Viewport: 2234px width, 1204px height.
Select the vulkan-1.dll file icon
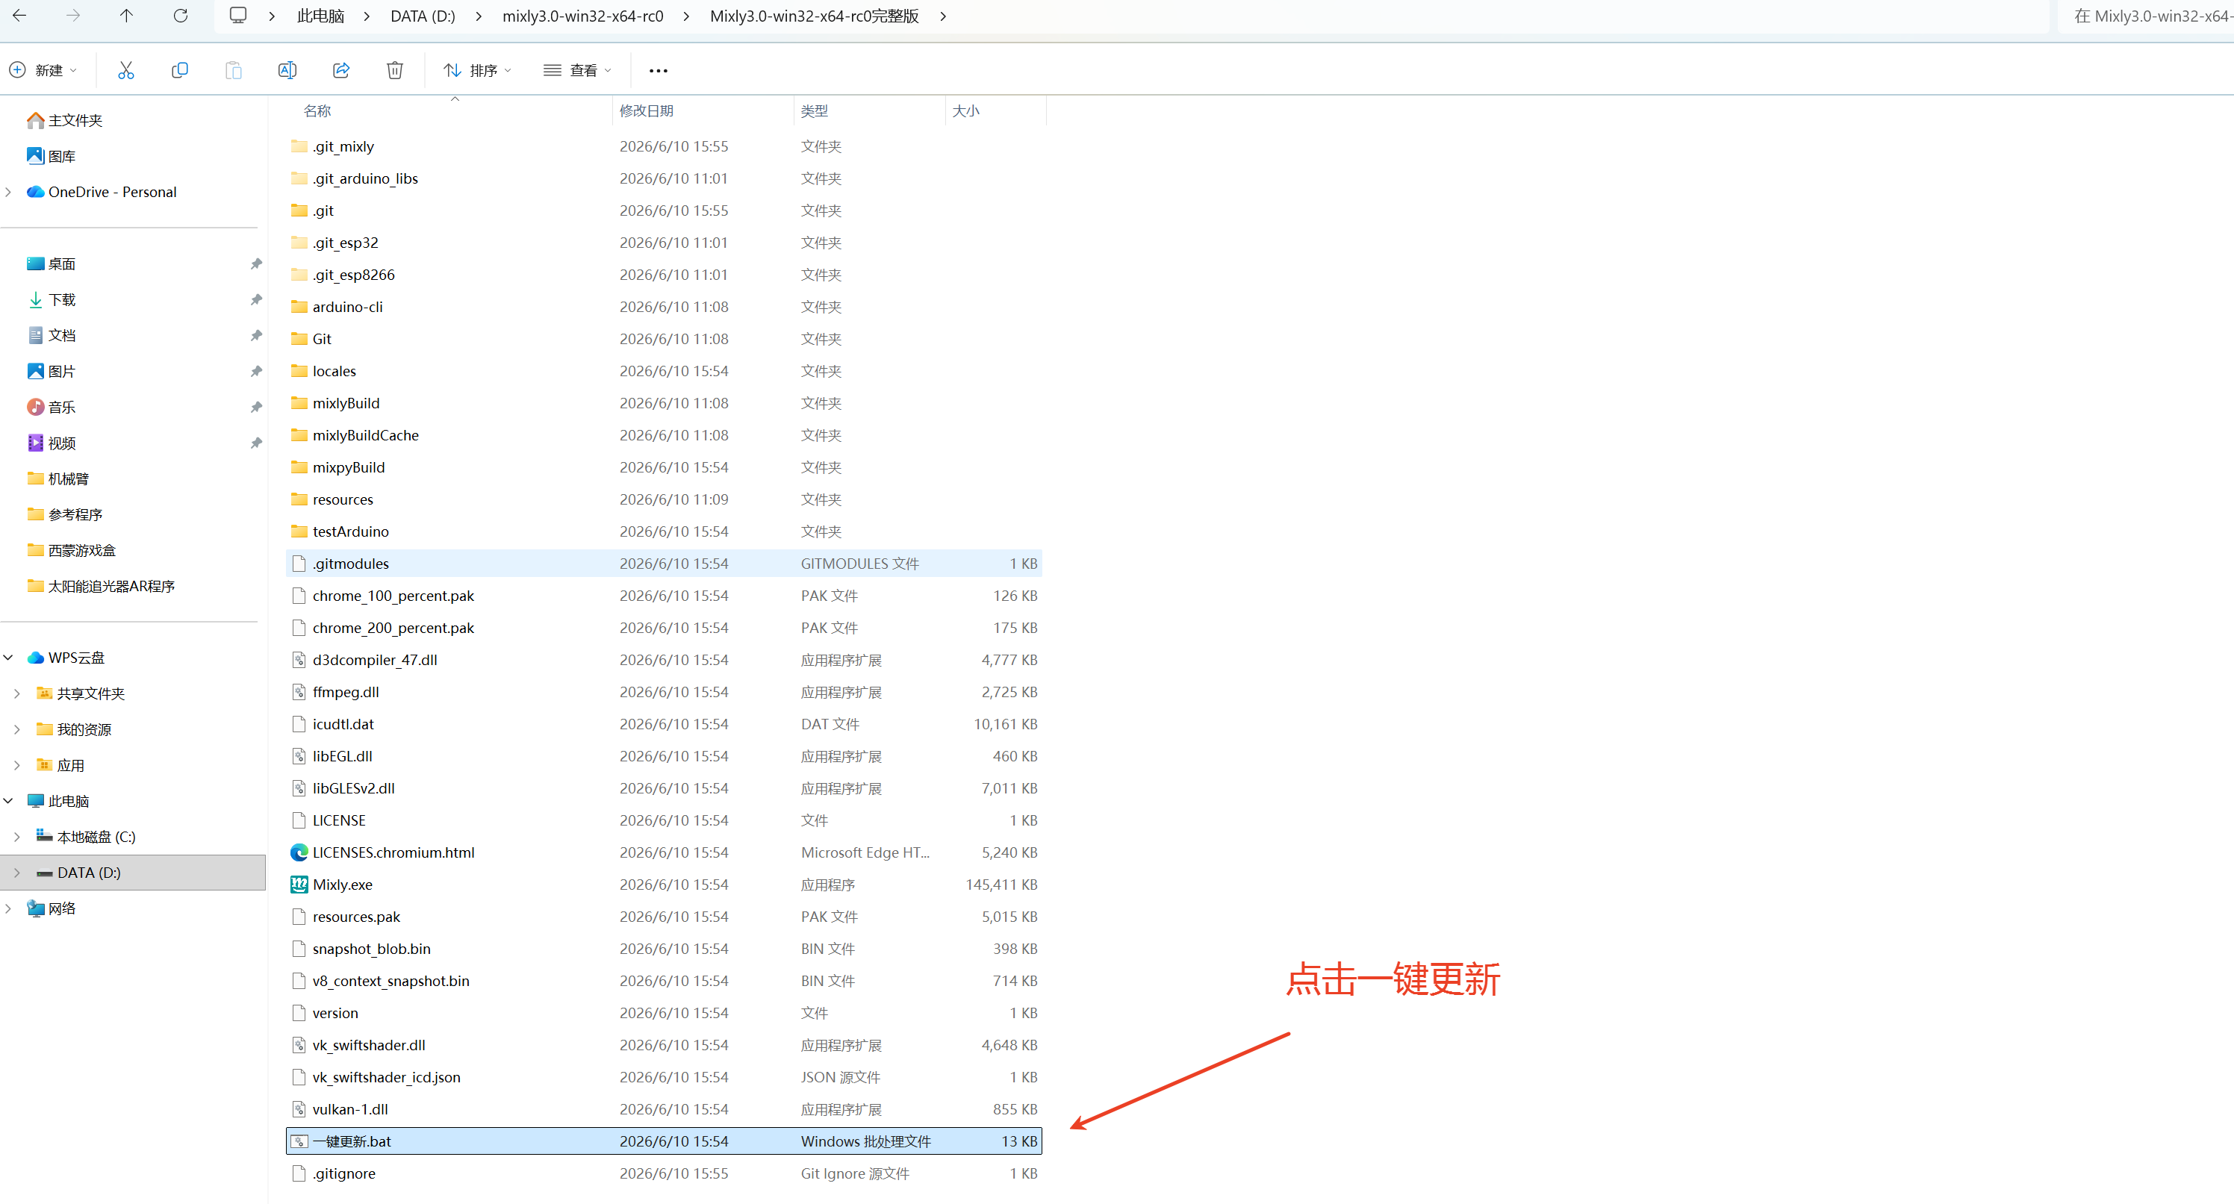(x=299, y=1109)
